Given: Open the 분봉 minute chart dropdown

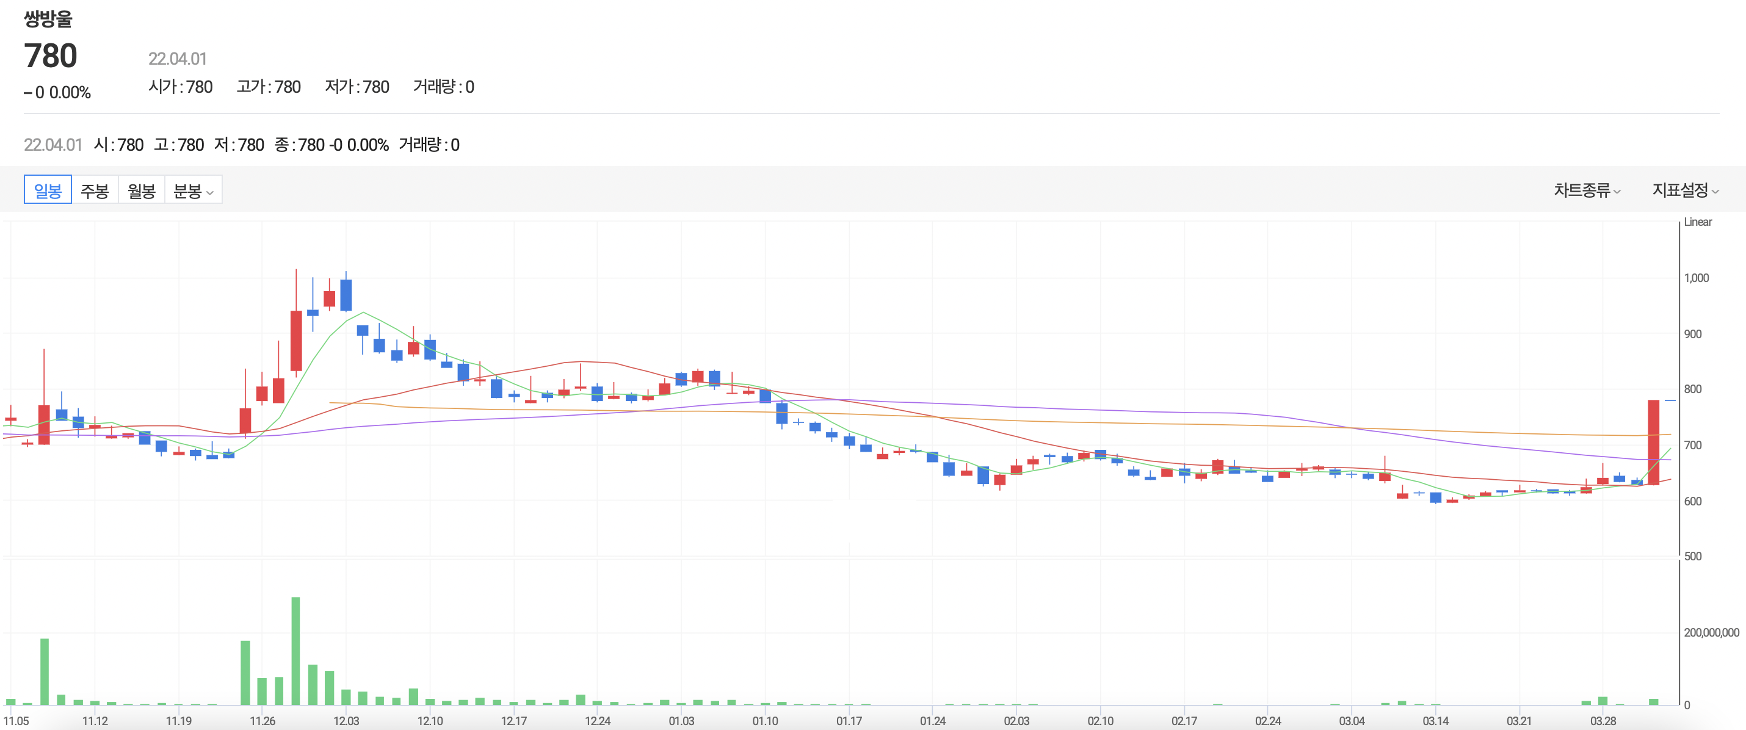Looking at the screenshot, I should [193, 190].
